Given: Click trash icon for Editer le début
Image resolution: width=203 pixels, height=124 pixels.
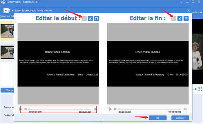Looking at the screenshot, I should 97,18.
